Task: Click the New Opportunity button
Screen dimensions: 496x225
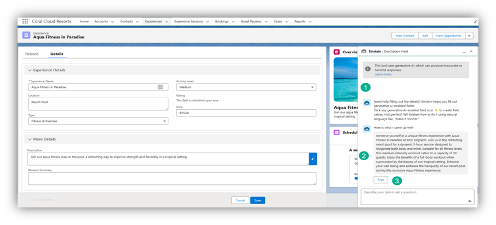Action: 448,36
